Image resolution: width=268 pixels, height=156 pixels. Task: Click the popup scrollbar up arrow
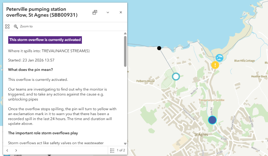pos(125,33)
